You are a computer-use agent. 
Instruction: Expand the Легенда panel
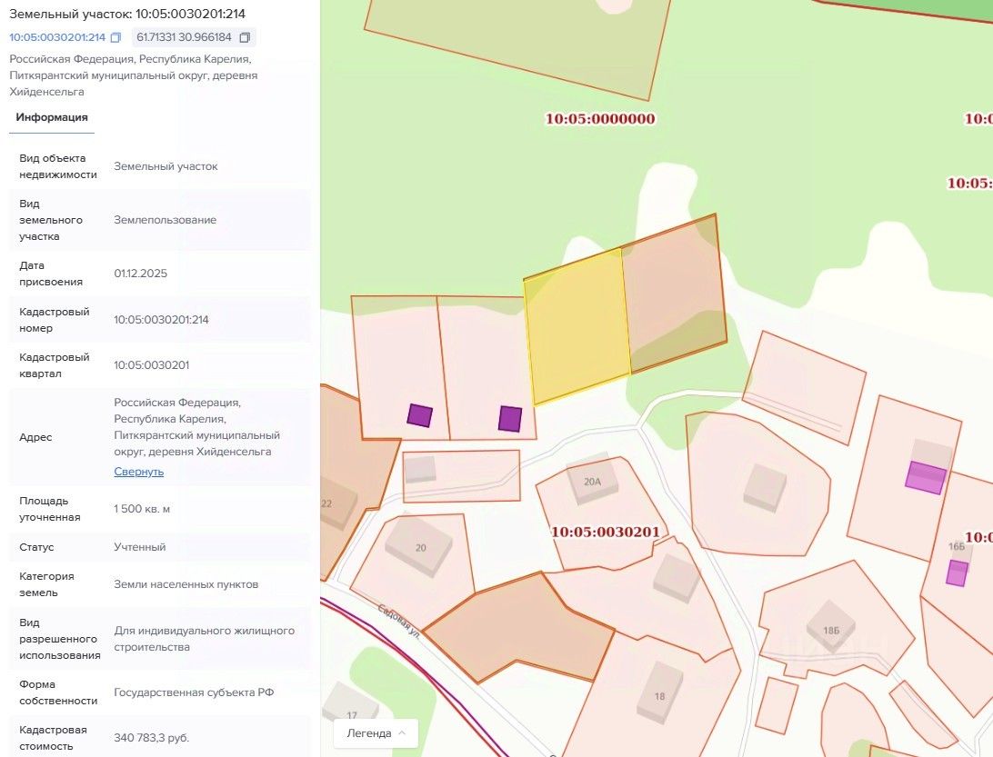pos(376,733)
